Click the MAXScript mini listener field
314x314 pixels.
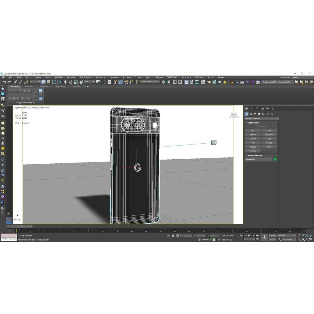pyautogui.click(x=9, y=239)
